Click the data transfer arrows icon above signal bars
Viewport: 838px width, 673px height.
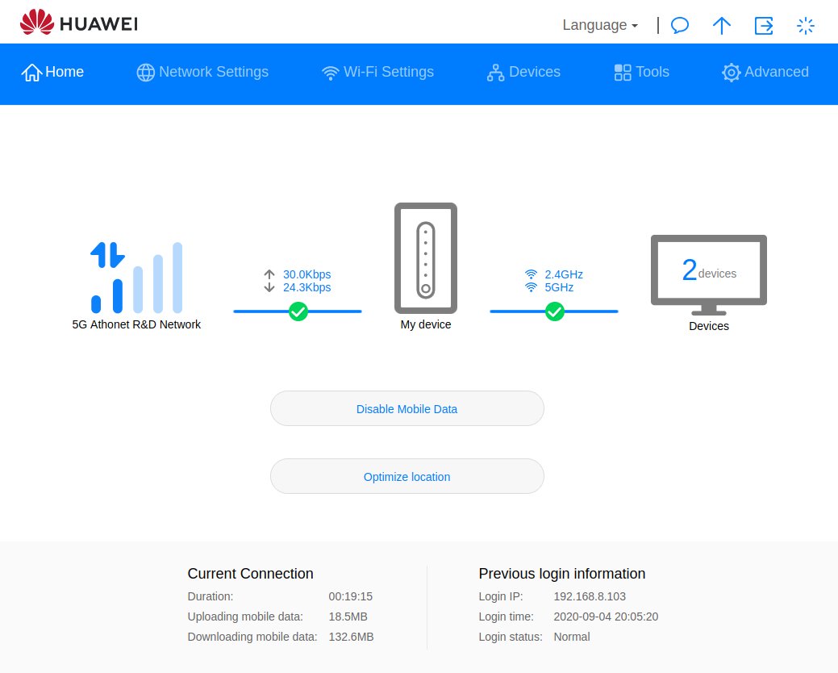[107, 255]
